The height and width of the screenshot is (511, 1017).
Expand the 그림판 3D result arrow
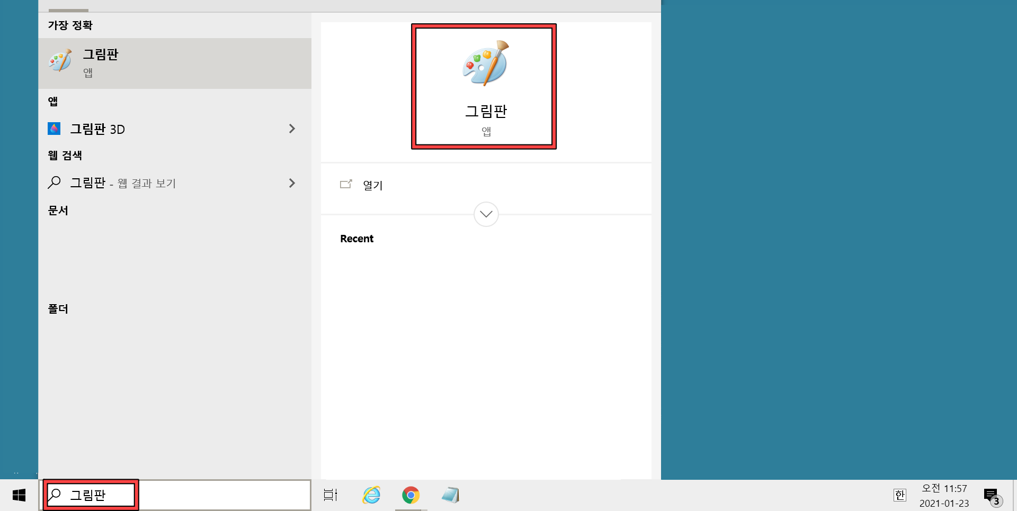pyautogui.click(x=292, y=129)
